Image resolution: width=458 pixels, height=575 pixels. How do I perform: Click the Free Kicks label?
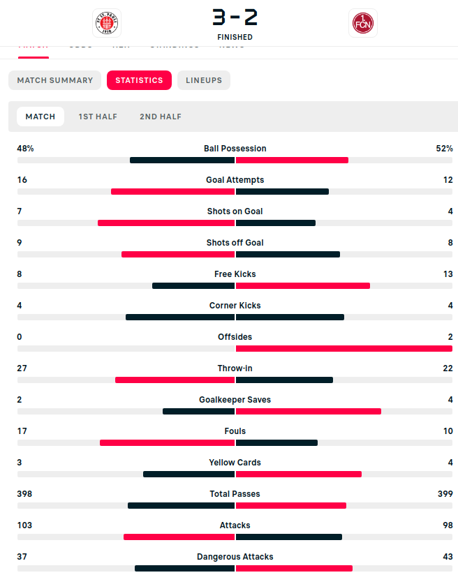(235, 274)
